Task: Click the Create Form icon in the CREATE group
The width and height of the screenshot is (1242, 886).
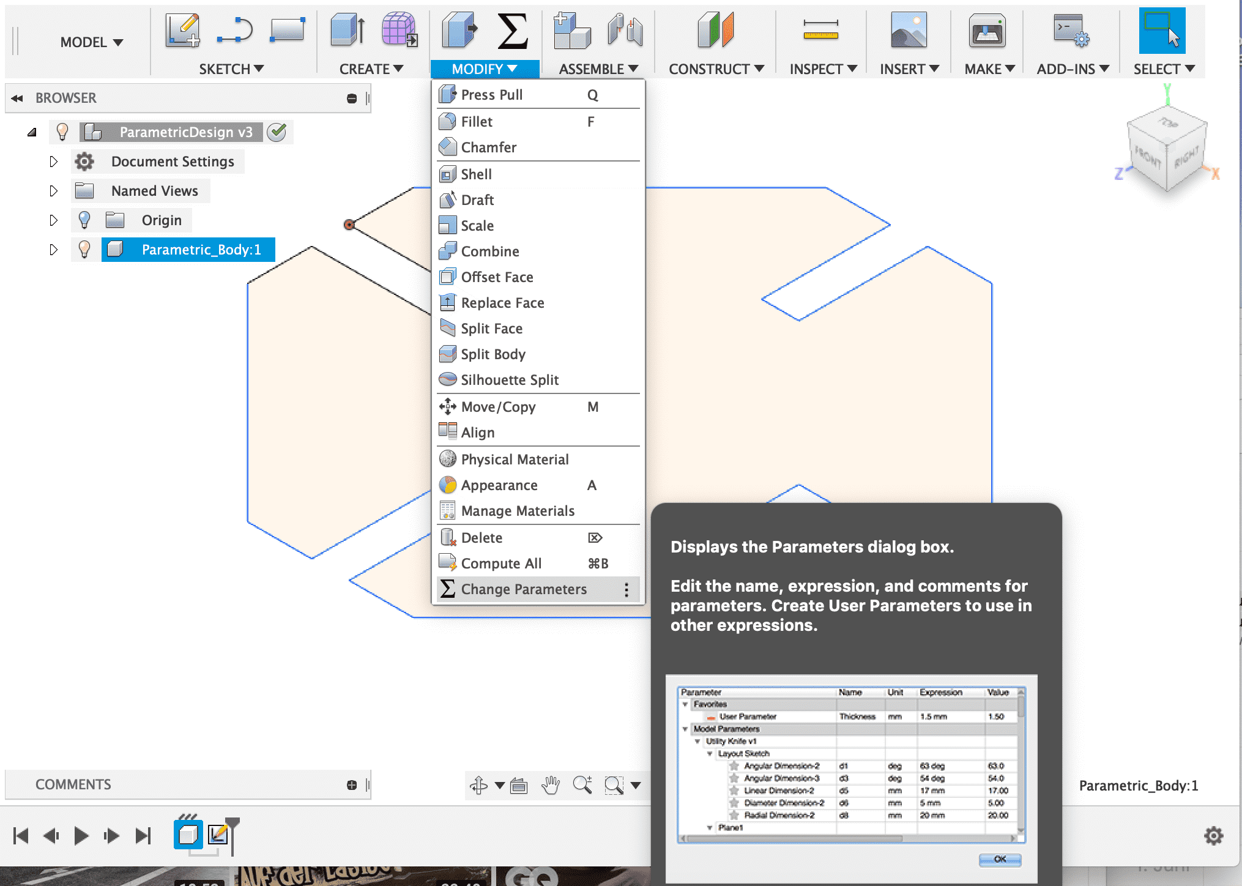Action: [399, 31]
